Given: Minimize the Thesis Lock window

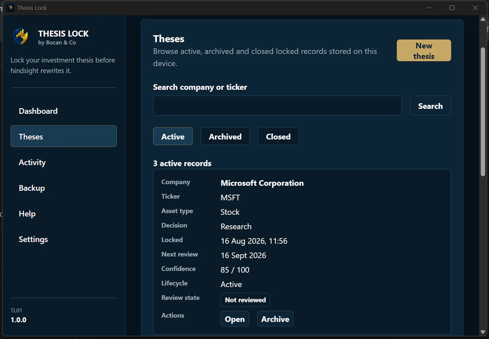Looking at the screenshot, I should [429, 8].
